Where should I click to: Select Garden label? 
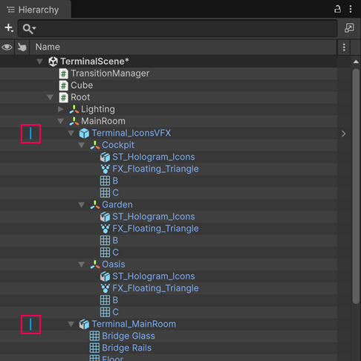point(117,205)
